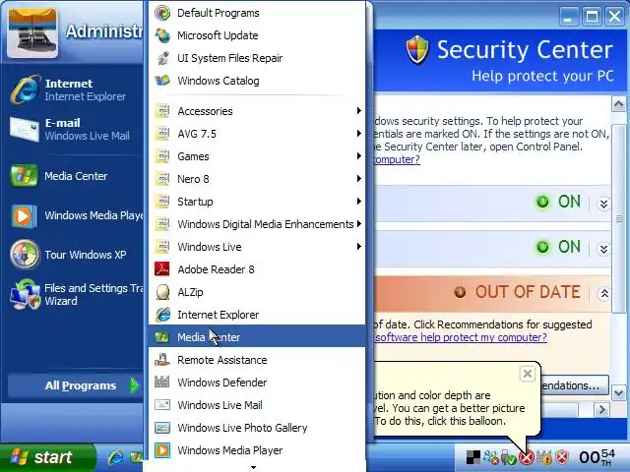This screenshot has height=472, width=630.
Task: Launch Microsoft Update entry
Action: (257, 35)
